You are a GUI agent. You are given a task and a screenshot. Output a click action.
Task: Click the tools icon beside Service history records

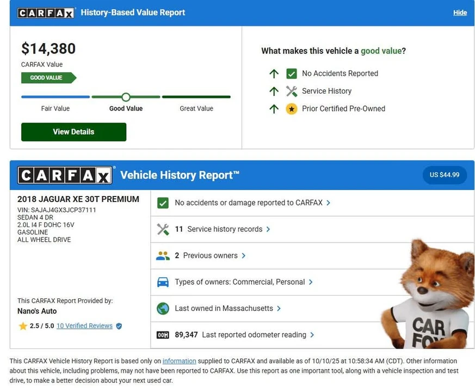pyautogui.click(x=163, y=229)
